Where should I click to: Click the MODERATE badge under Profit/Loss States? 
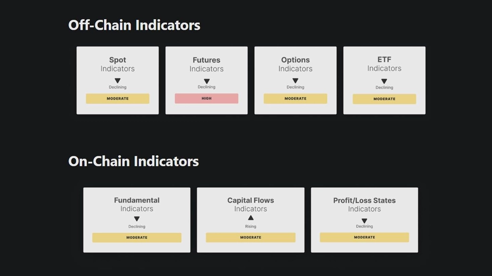point(364,237)
